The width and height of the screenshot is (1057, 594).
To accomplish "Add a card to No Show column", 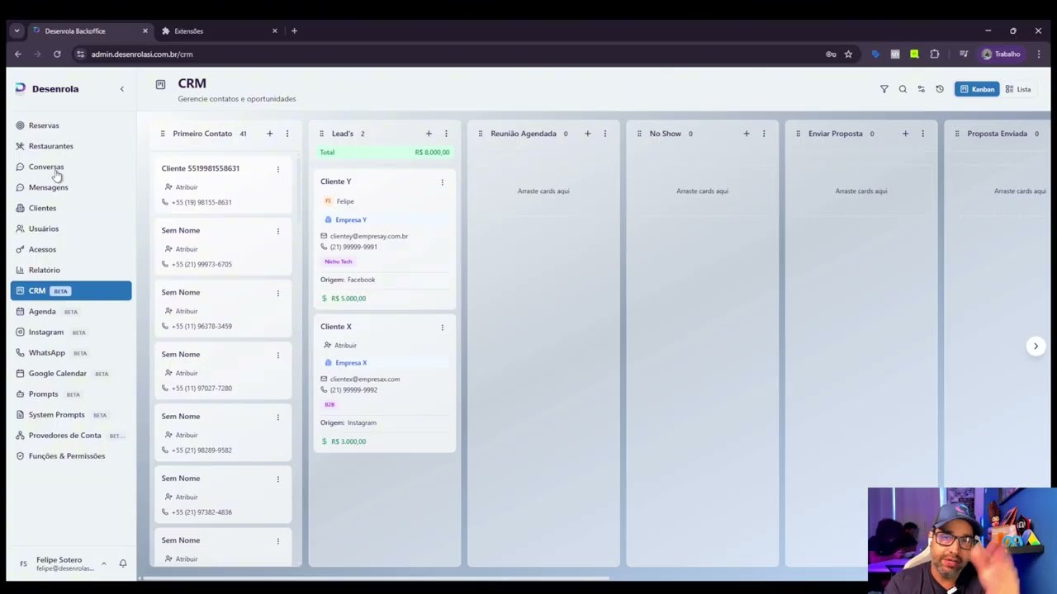I will tap(746, 134).
